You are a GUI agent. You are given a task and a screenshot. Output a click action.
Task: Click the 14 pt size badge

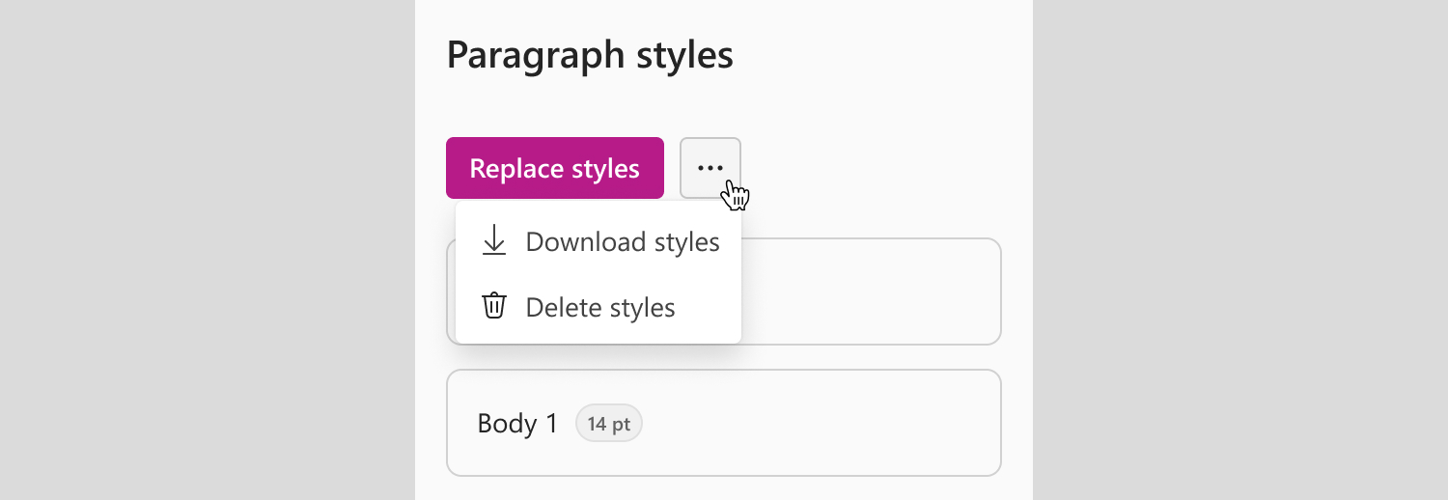[x=609, y=423]
